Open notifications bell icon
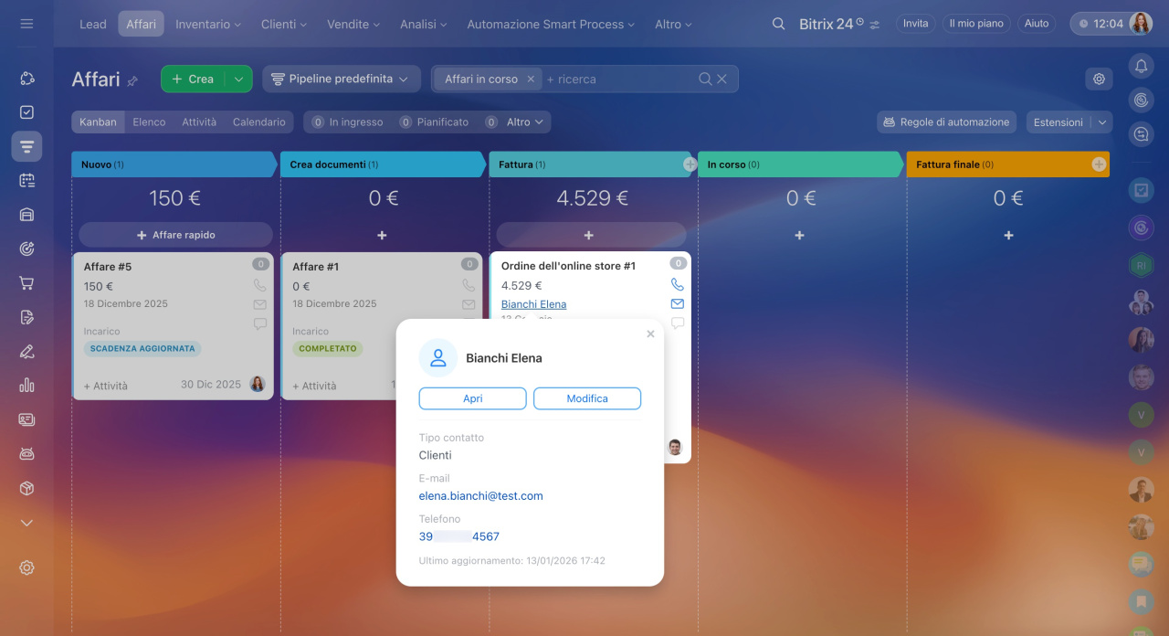 click(1141, 65)
